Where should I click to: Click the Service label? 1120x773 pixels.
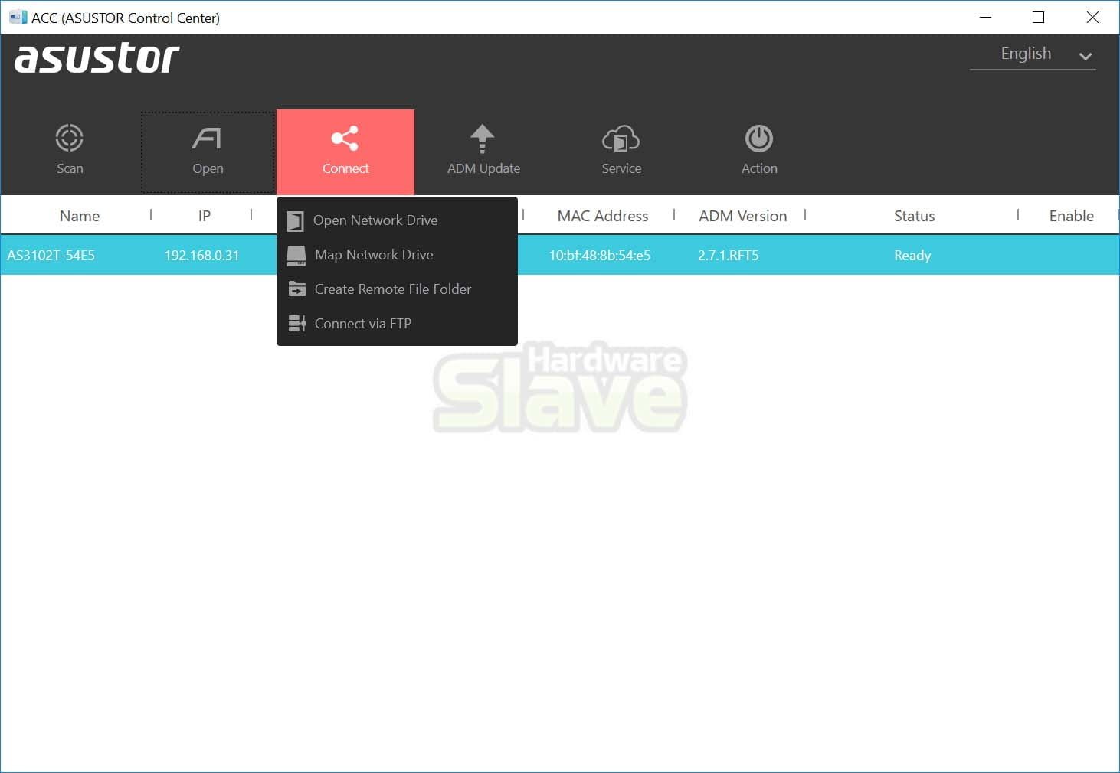(x=621, y=168)
